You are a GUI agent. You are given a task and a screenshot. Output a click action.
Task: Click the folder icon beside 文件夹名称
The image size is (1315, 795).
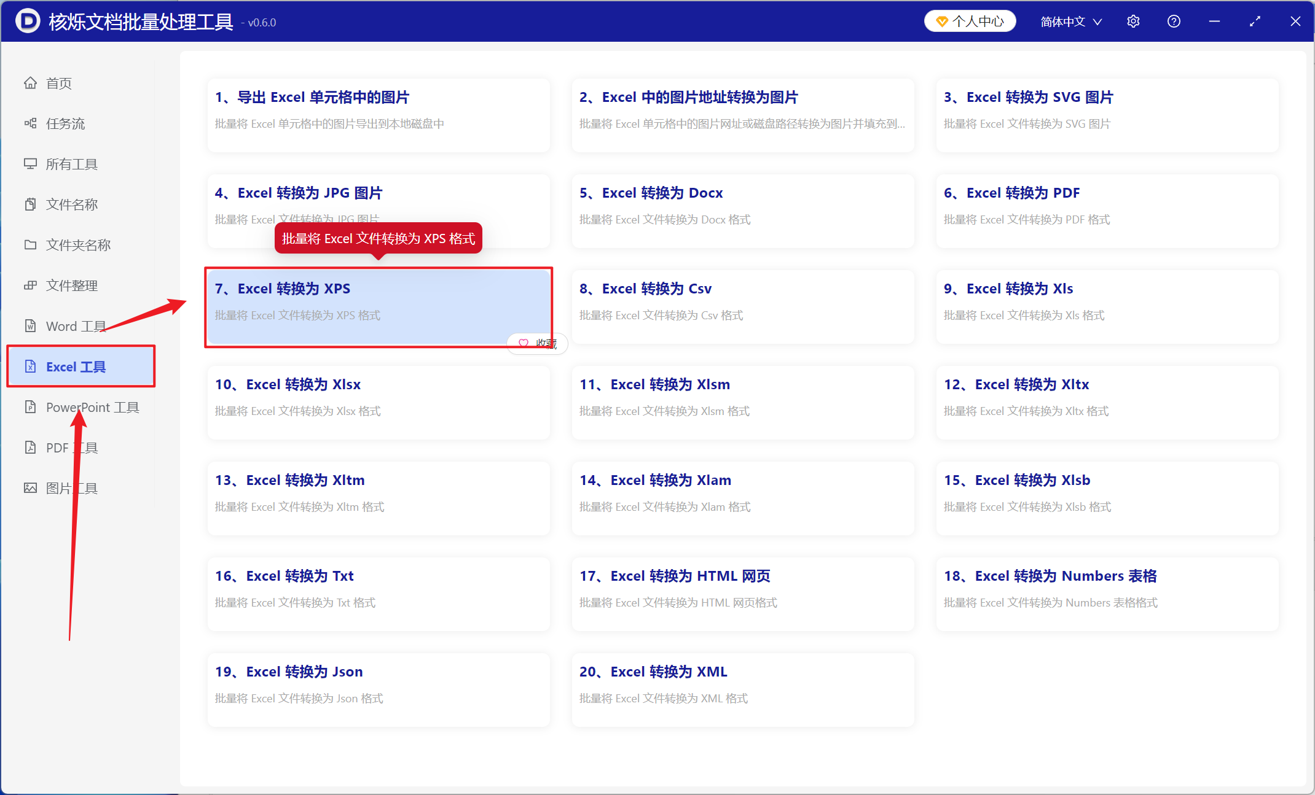tap(30, 245)
